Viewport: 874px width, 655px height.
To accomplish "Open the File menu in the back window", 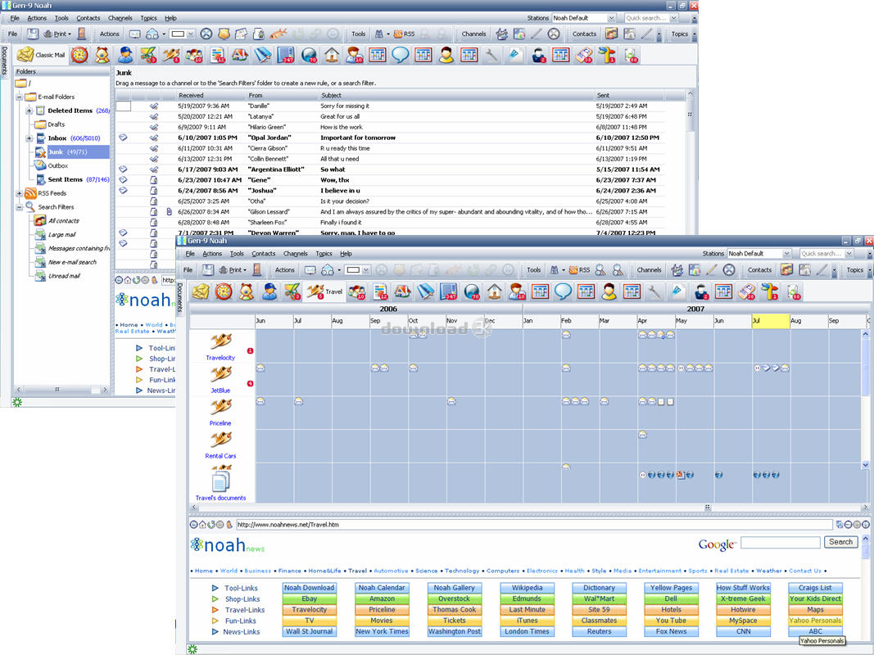I will pyautogui.click(x=15, y=18).
